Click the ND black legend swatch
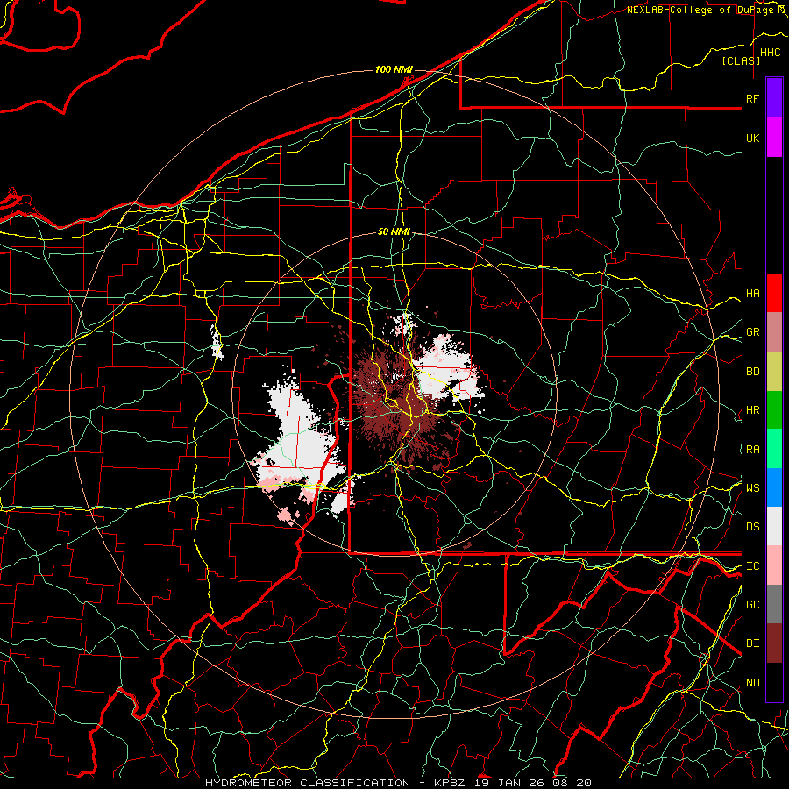Screen dimensions: 789x789 point(774,682)
